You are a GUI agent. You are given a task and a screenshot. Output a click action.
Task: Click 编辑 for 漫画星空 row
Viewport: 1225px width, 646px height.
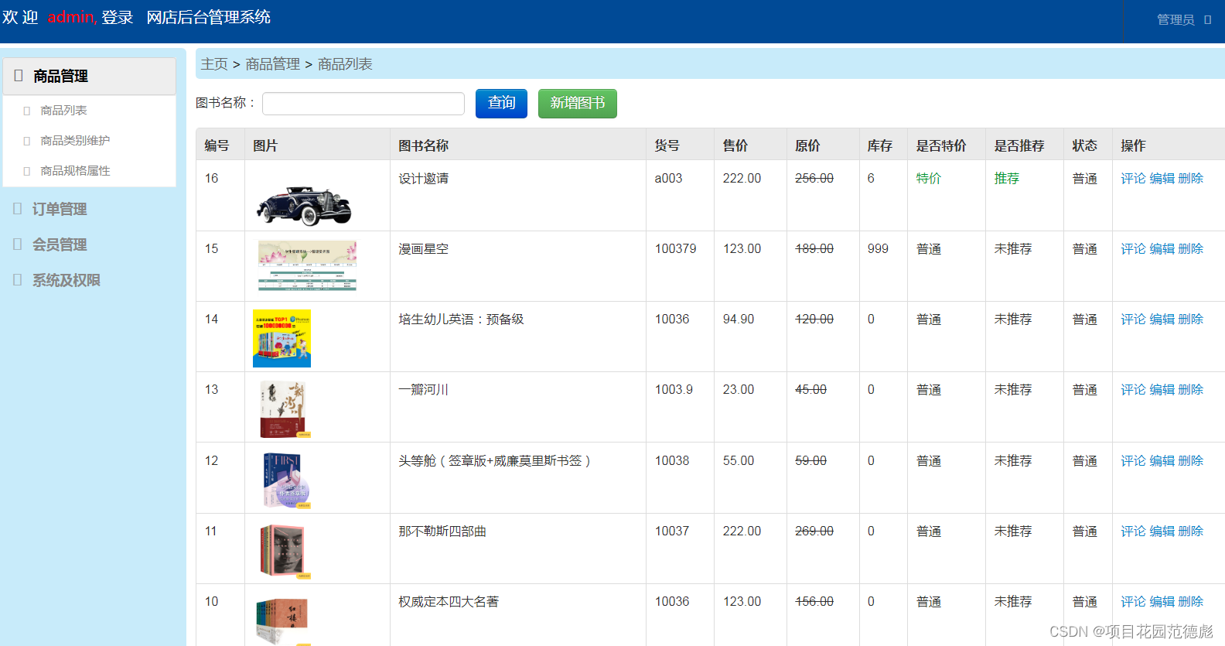1162,249
